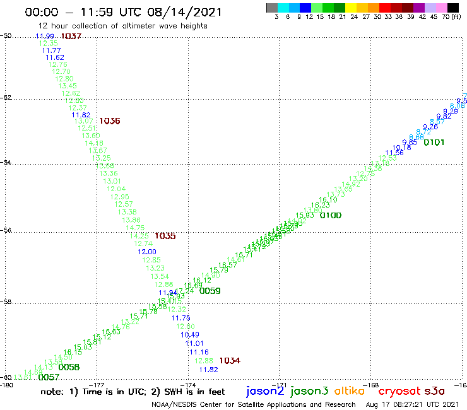Click the green time label "0100"

(x=331, y=215)
